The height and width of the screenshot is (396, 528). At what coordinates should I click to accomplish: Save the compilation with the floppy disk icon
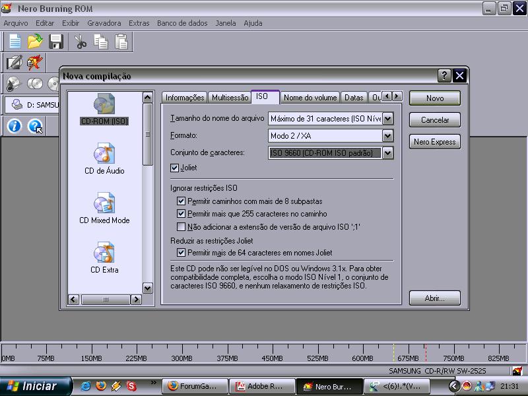pyautogui.click(x=56, y=42)
